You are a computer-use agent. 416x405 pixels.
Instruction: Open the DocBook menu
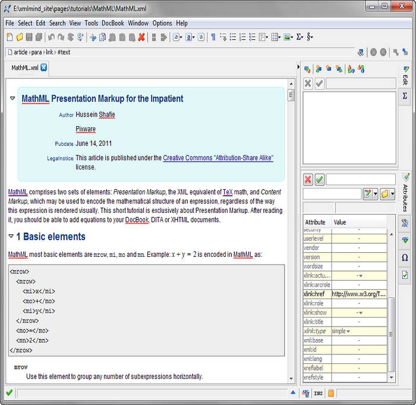tap(113, 23)
